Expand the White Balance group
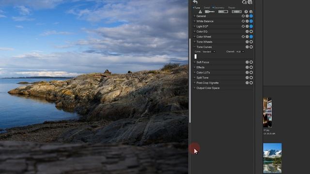The height and width of the screenshot is (174, 310). click(195, 21)
